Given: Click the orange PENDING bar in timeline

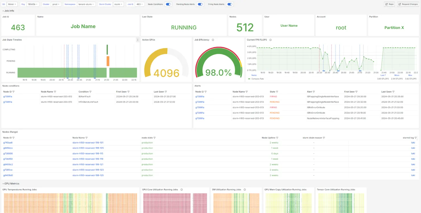Looking at the screenshot, I should (108, 61).
